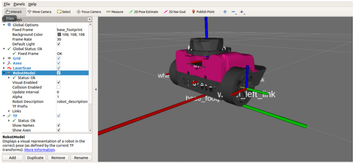355x164 pixels.
Task: Activate the Publish Point tool
Action: 203,12
